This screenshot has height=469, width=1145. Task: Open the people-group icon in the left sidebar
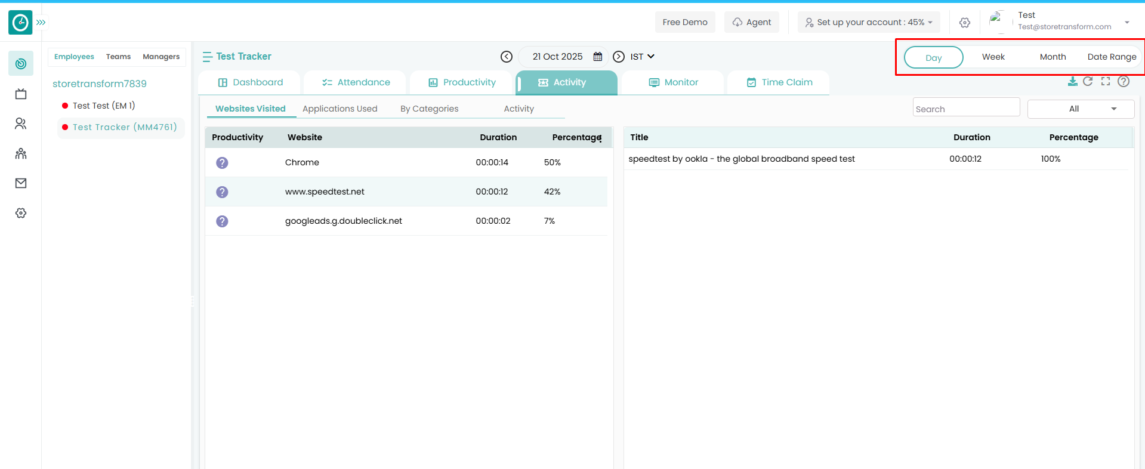[x=21, y=153]
